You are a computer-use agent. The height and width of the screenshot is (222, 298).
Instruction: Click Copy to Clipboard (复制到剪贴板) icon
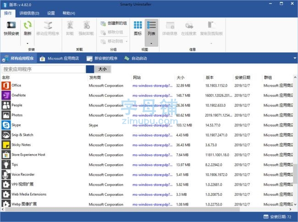pos(211,25)
